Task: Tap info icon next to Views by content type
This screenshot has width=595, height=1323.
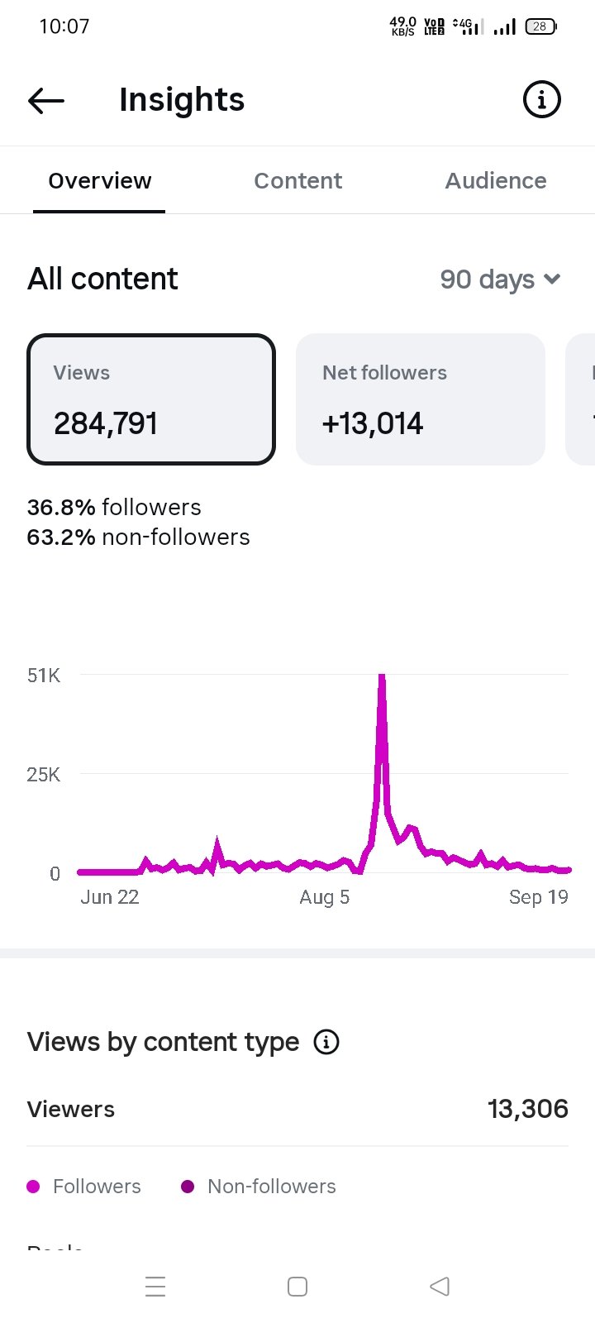Action: (x=326, y=1042)
